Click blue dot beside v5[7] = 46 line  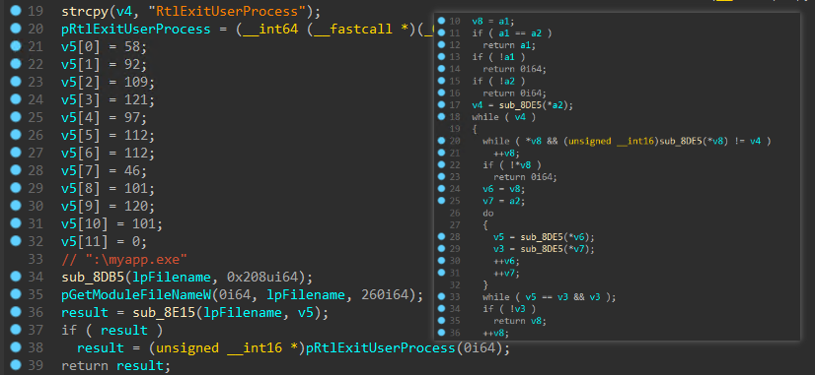coord(15,170)
